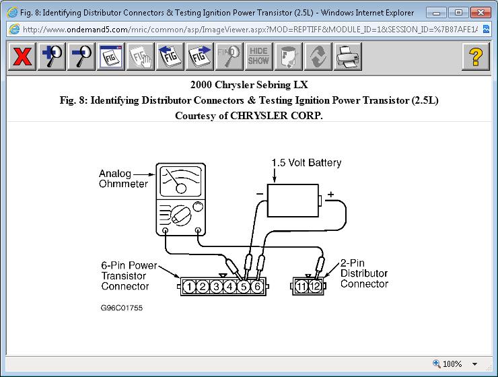
Task: Click the ondemand5.com URL address field
Action: pos(250,30)
